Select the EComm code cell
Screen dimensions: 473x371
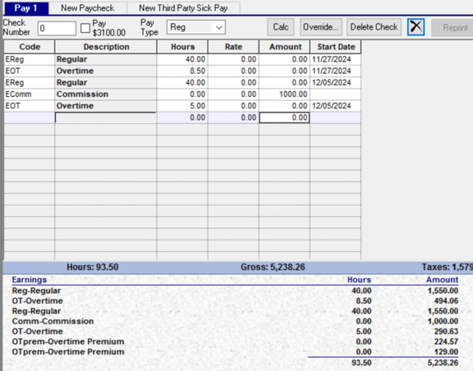tap(30, 94)
